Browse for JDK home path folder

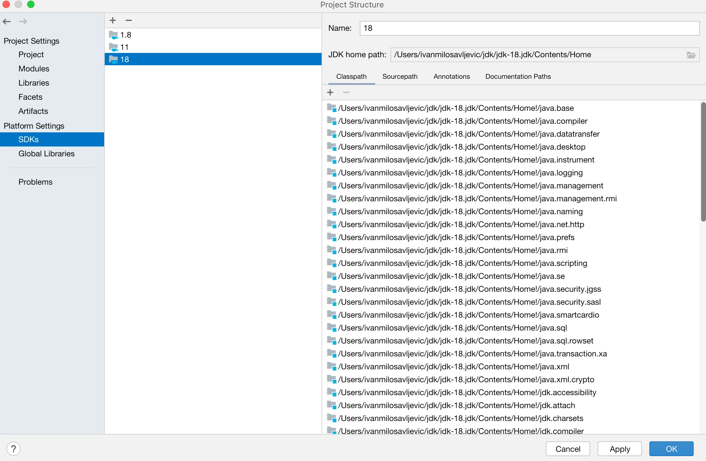tap(691, 55)
